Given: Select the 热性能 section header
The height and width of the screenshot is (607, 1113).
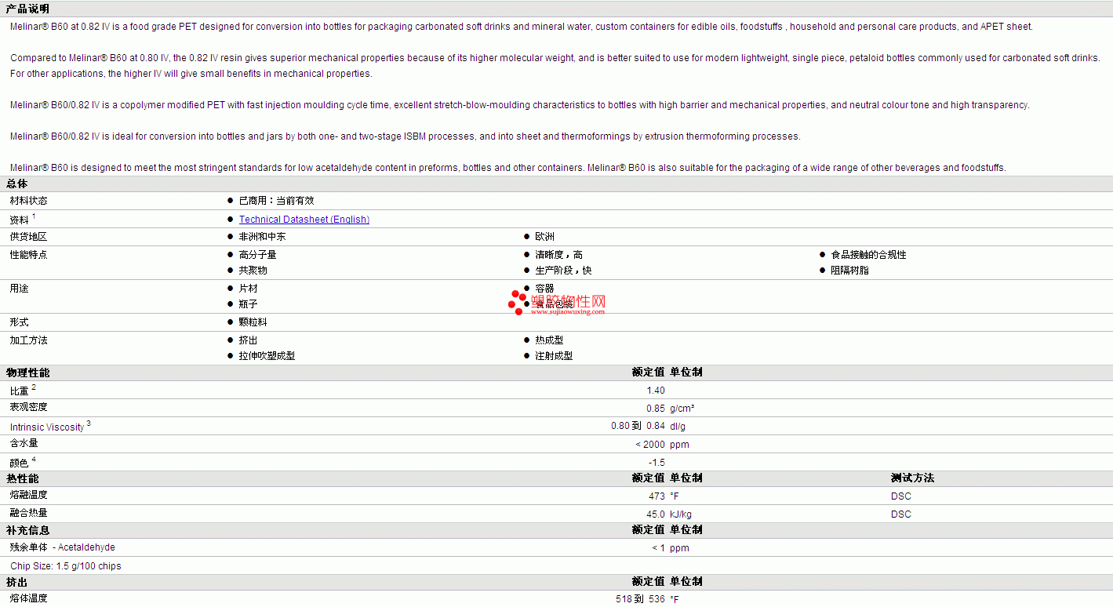Looking at the screenshot, I should [x=22, y=478].
